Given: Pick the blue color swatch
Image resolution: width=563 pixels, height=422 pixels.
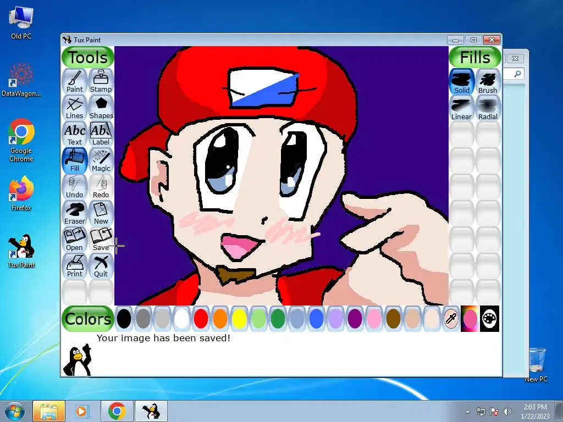Looking at the screenshot, I should click(316, 319).
